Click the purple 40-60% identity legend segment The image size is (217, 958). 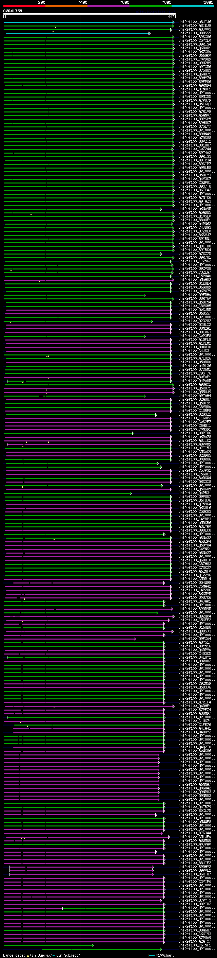pyautogui.click(x=109, y=6)
